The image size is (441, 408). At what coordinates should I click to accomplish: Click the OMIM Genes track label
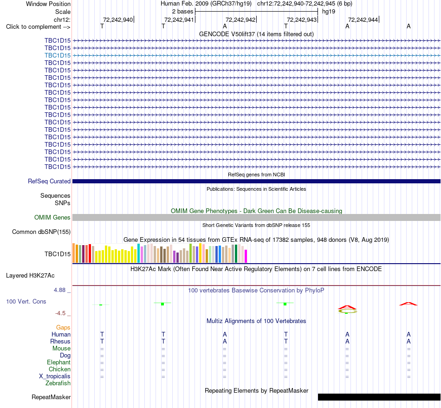52,217
